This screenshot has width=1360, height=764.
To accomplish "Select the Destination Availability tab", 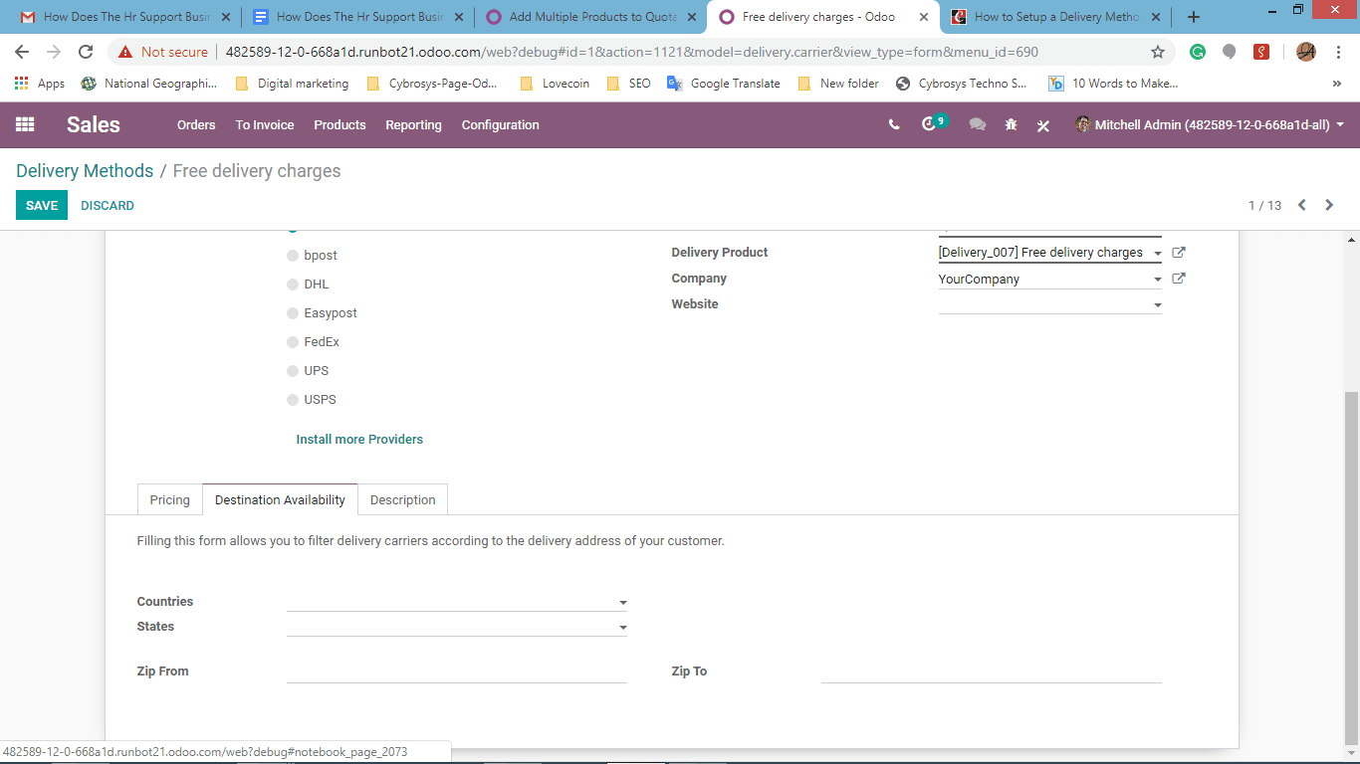I will (280, 499).
